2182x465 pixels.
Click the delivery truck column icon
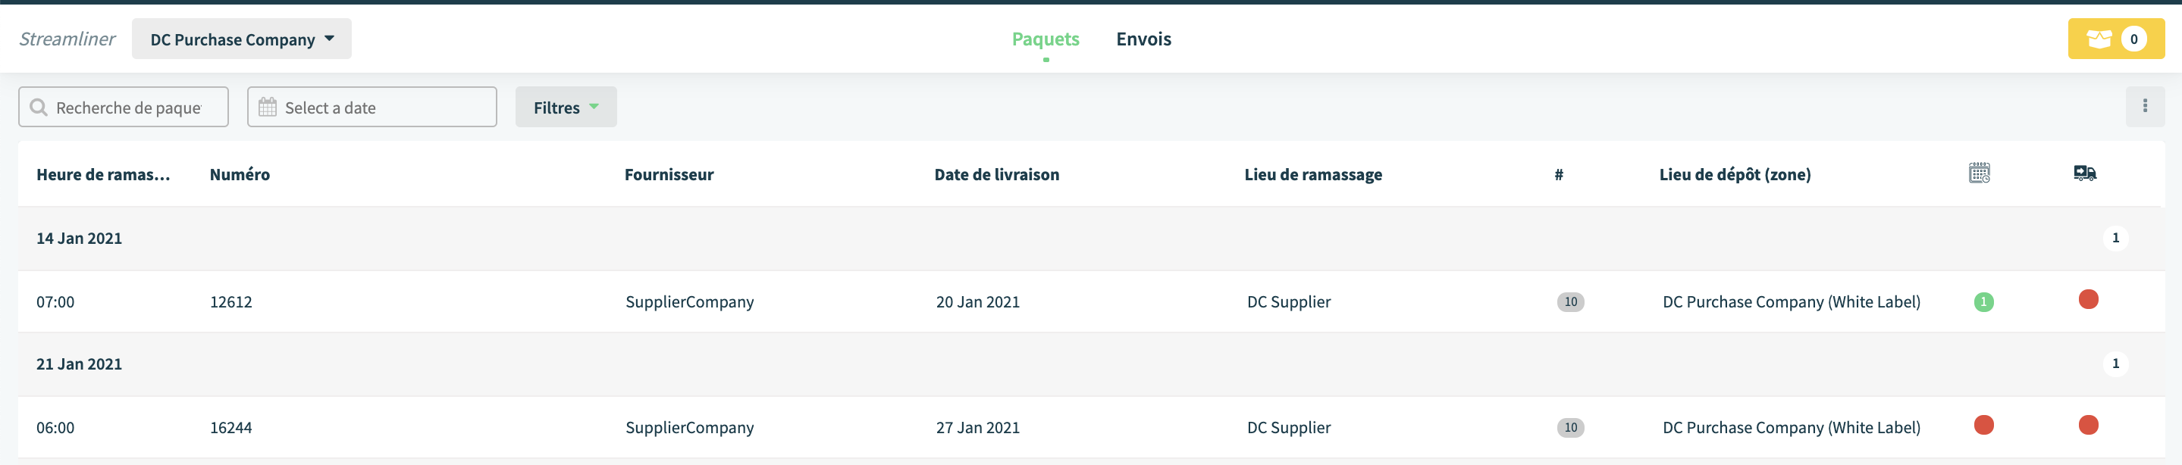(2085, 173)
